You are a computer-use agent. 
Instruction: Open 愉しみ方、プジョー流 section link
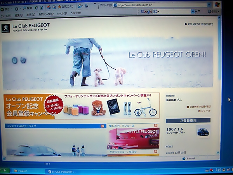(x=122, y=126)
